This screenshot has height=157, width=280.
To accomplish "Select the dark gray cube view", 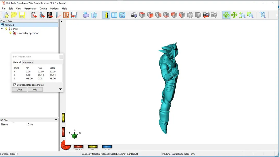I will coord(198,15).
